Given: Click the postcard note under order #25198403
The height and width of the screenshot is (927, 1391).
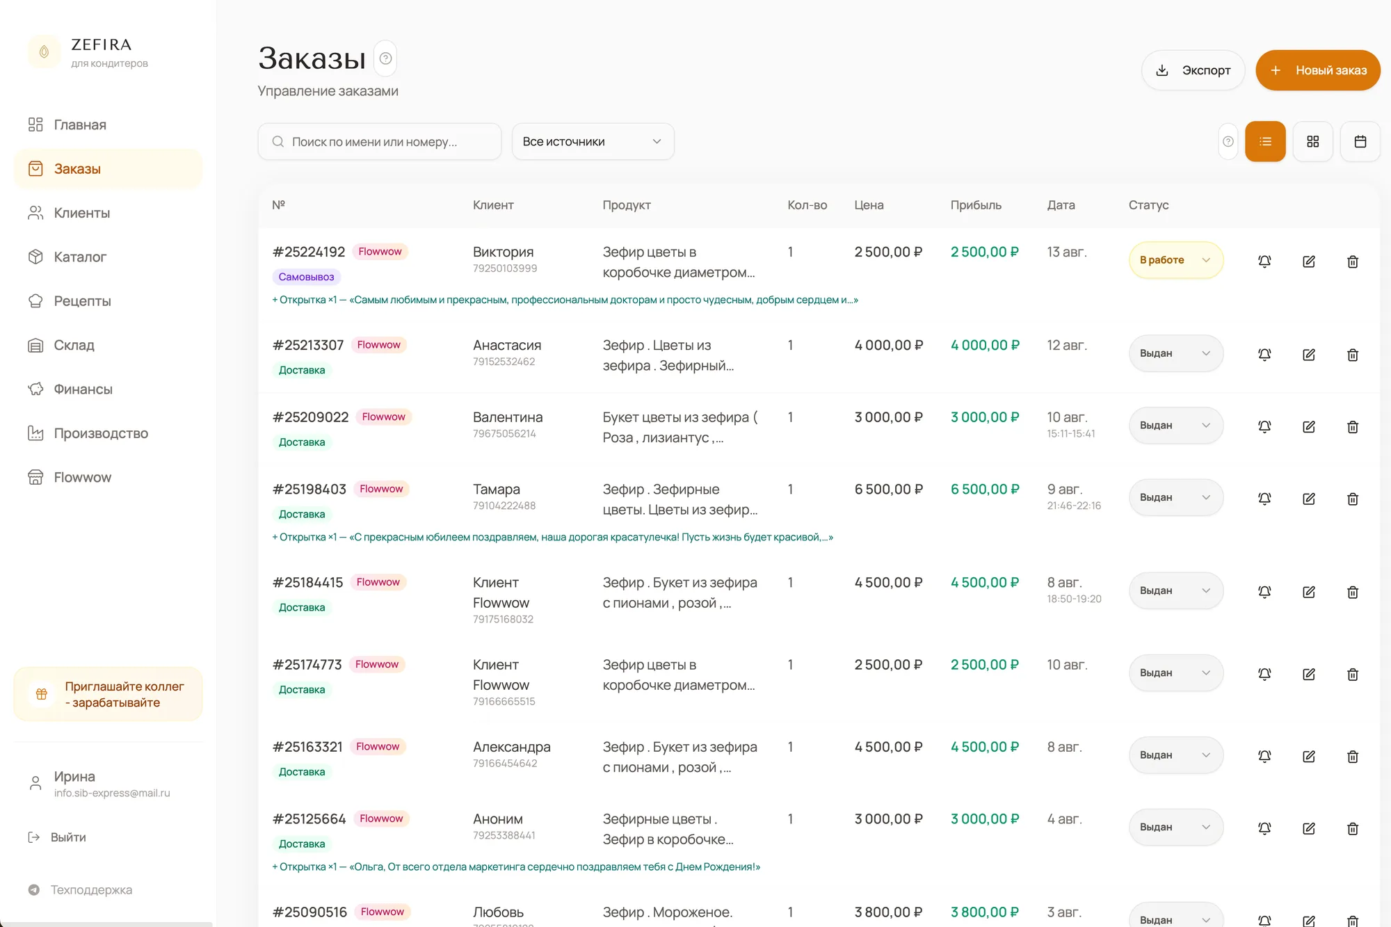Looking at the screenshot, I should 552,537.
